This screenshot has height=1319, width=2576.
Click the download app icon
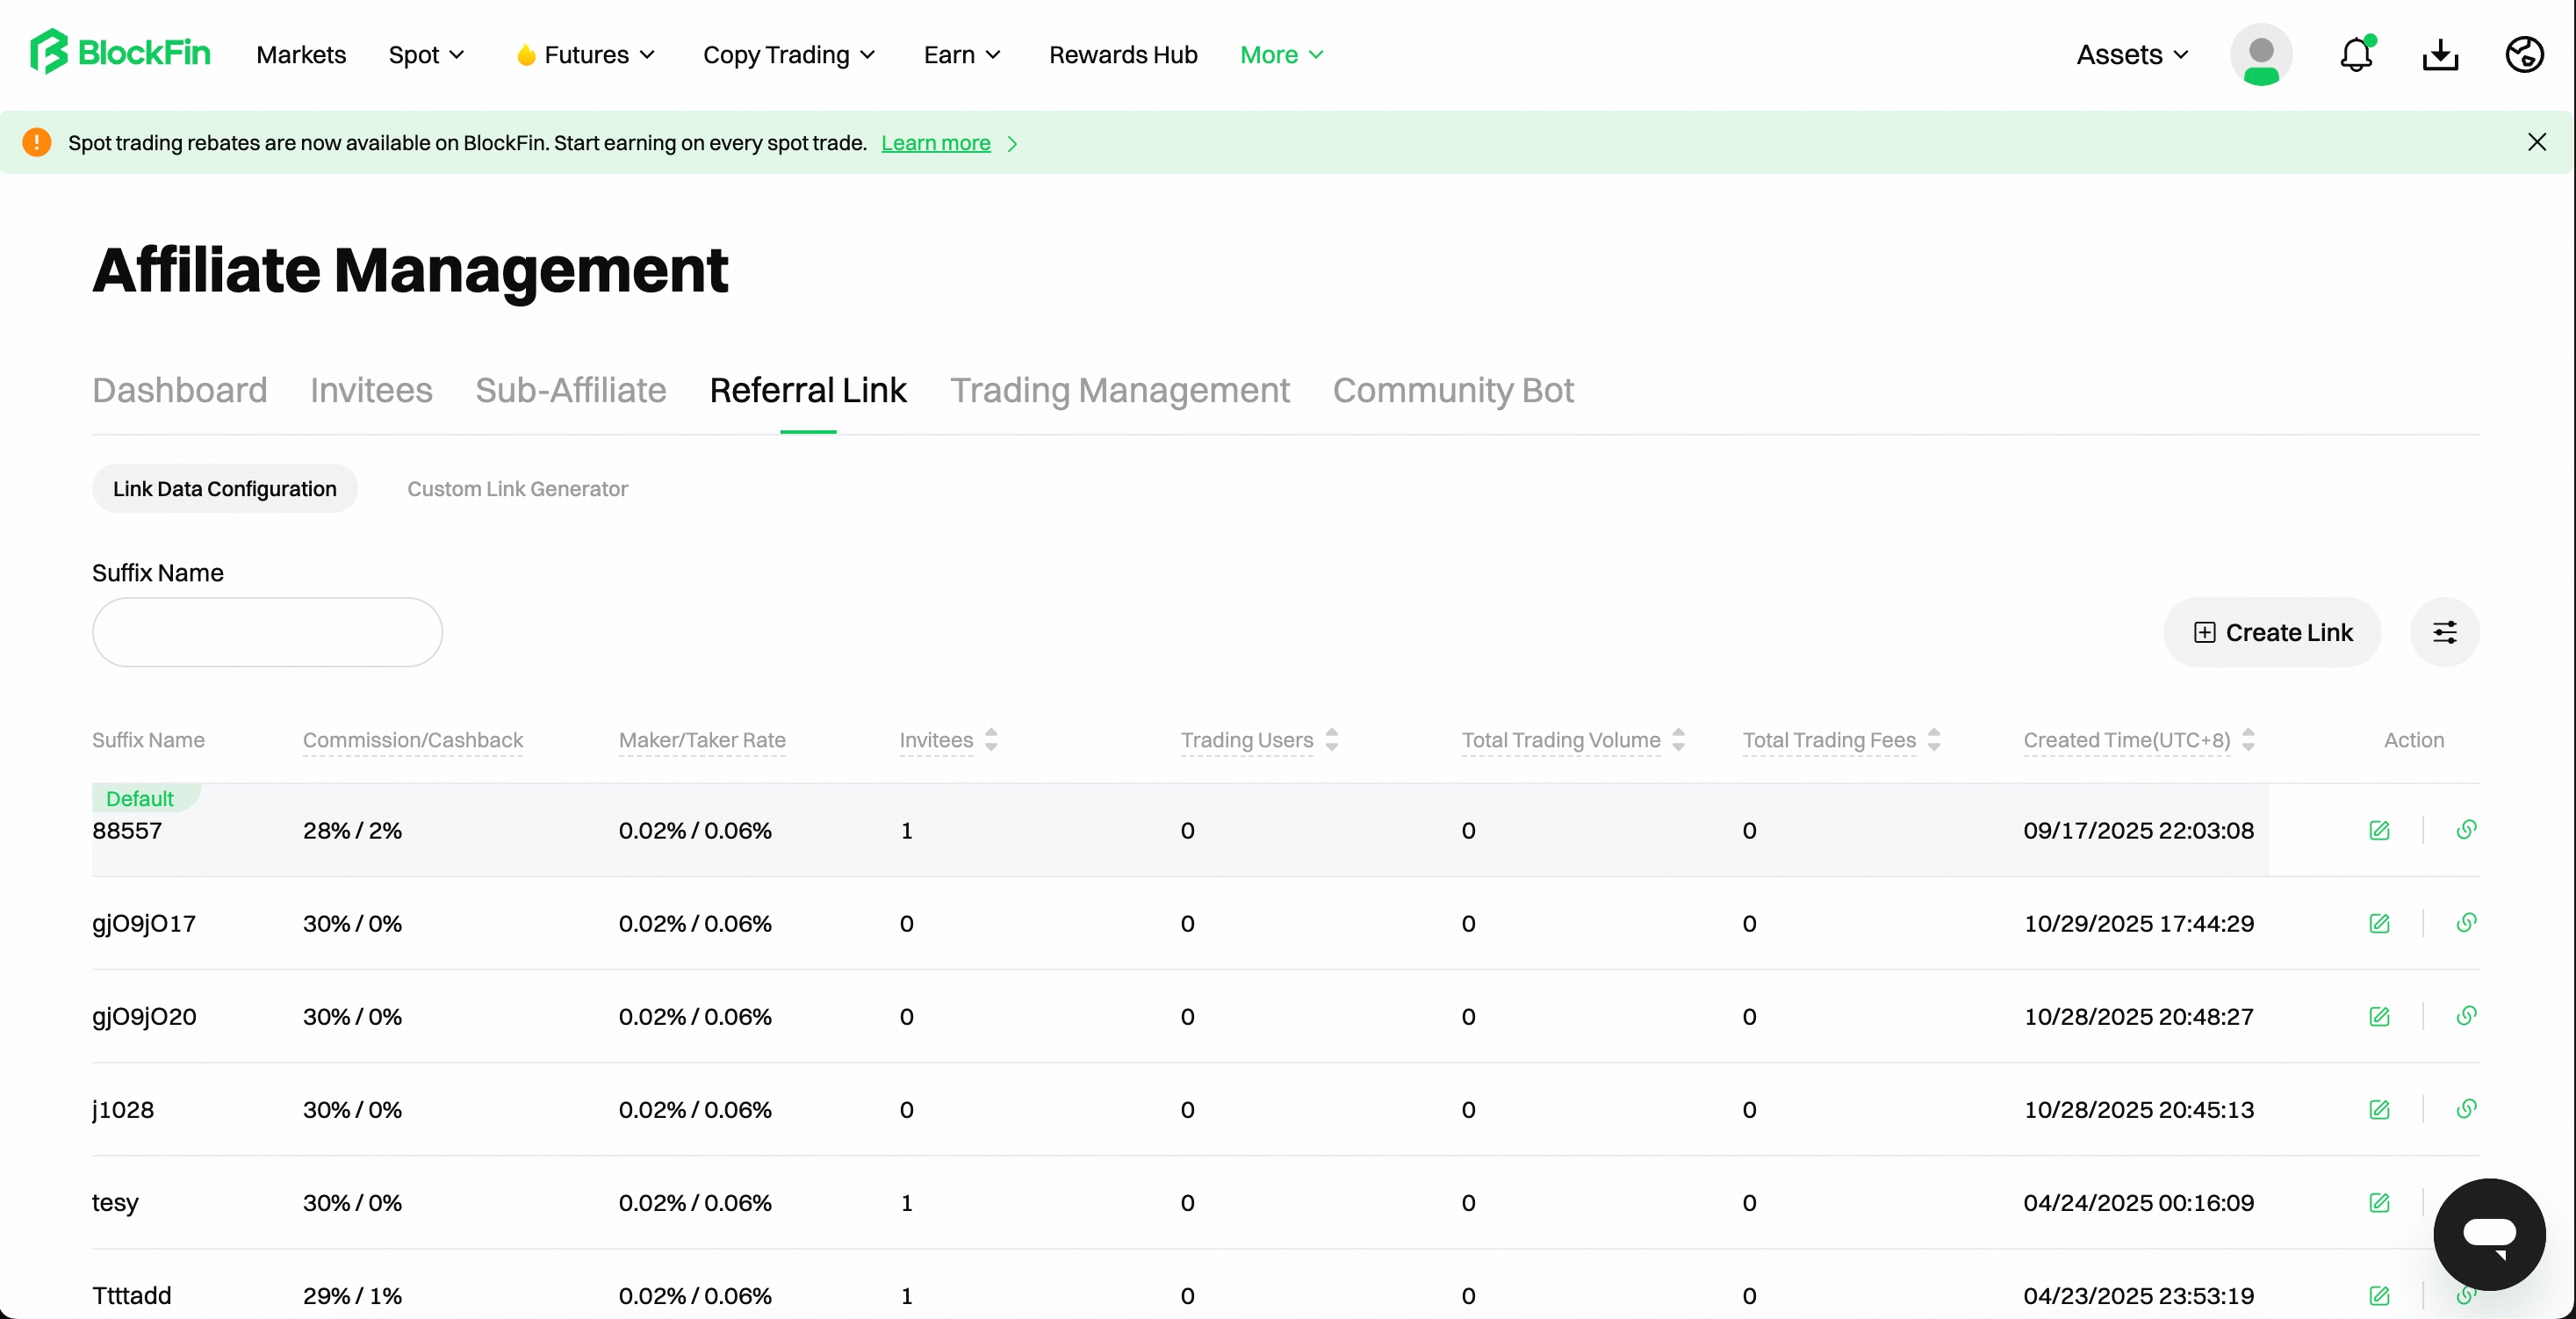click(x=2440, y=54)
